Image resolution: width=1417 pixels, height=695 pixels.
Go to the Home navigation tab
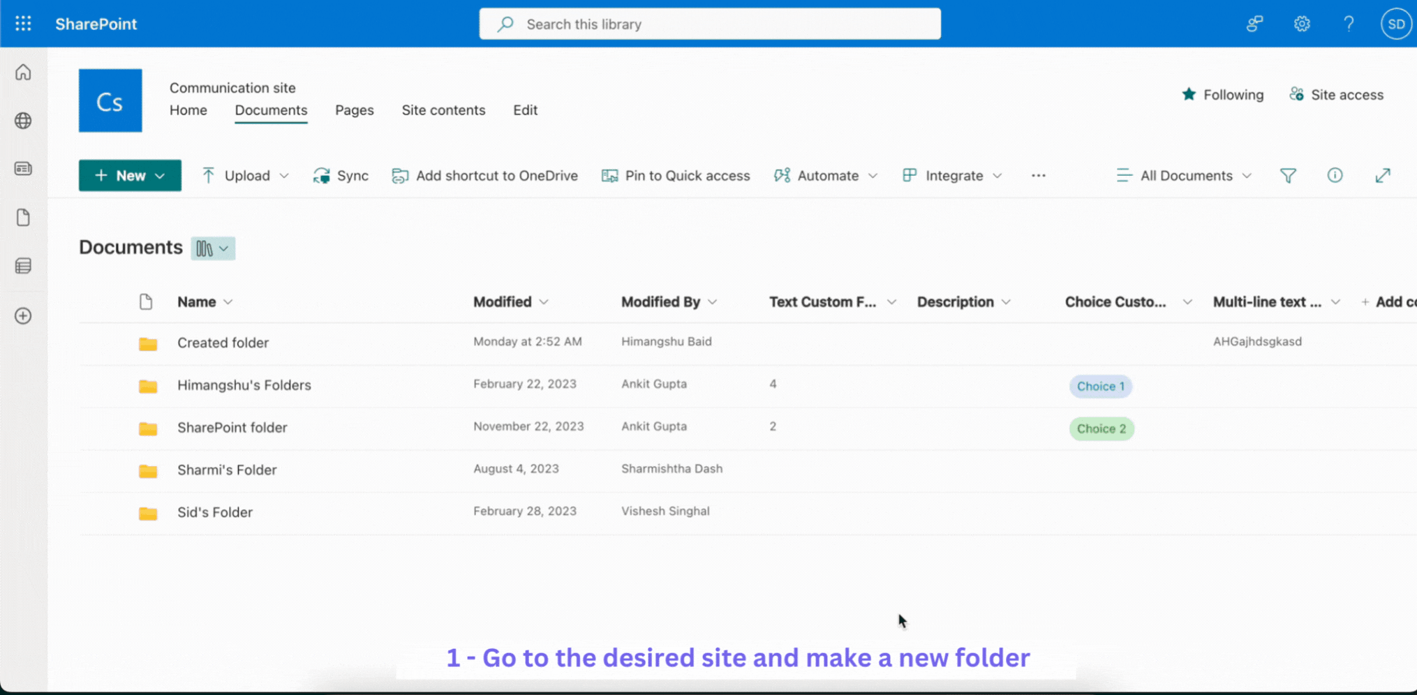188,110
